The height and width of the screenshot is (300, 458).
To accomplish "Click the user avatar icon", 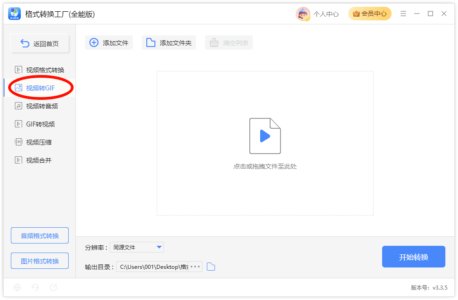I will click(303, 14).
